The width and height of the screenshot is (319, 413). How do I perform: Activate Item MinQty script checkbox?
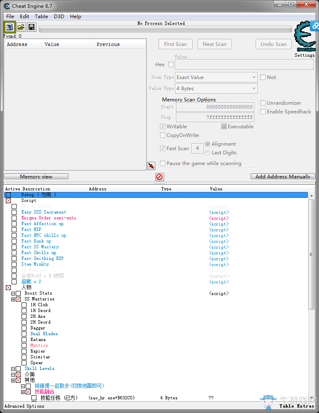click(14, 264)
